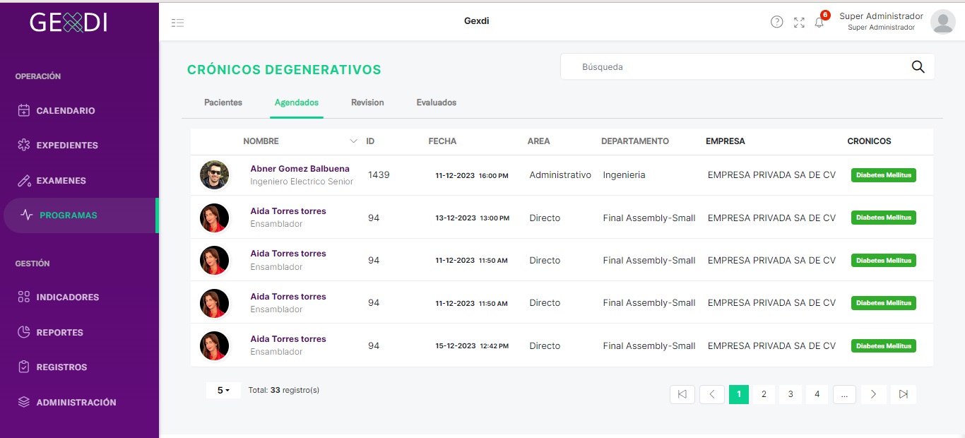Screen dimensions: 965x438
Task: Click the Expedientes flower icon
Action: 24,146
